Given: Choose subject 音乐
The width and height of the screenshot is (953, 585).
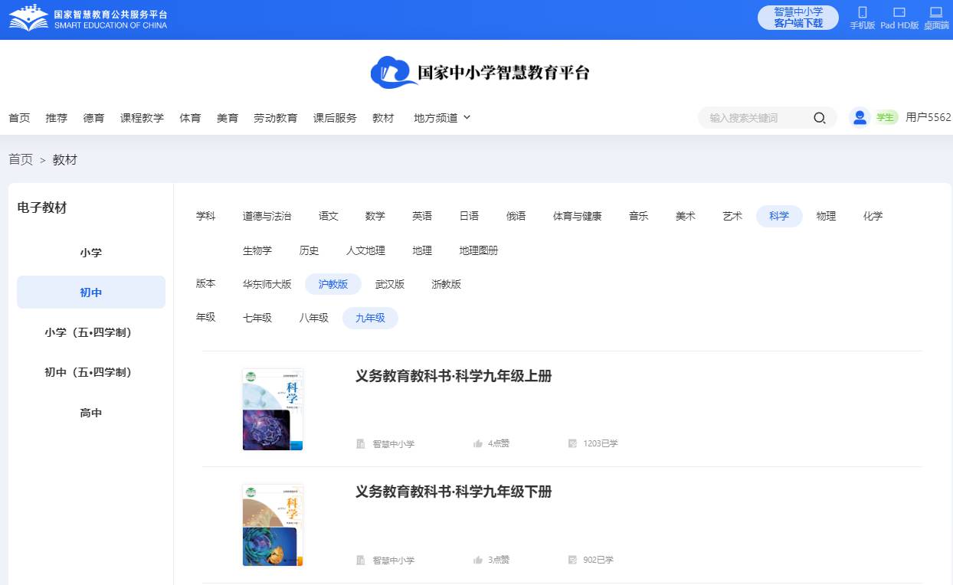Looking at the screenshot, I should click(x=639, y=216).
